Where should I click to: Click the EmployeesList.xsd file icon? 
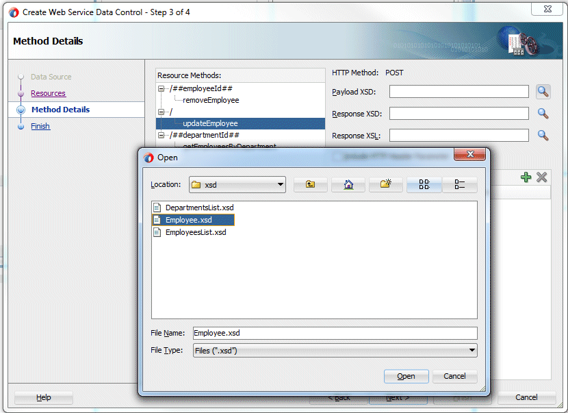[x=157, y=232]
